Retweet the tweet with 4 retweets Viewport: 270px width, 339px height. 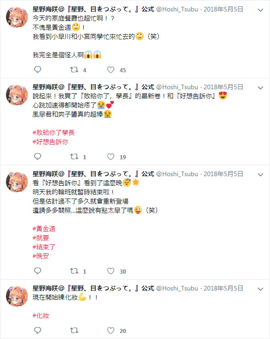74,70
